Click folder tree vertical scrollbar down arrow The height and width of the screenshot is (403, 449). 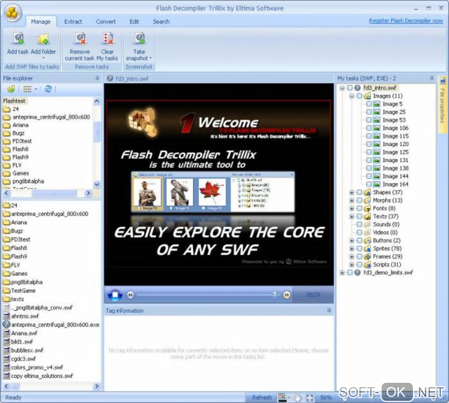[97, 184]
